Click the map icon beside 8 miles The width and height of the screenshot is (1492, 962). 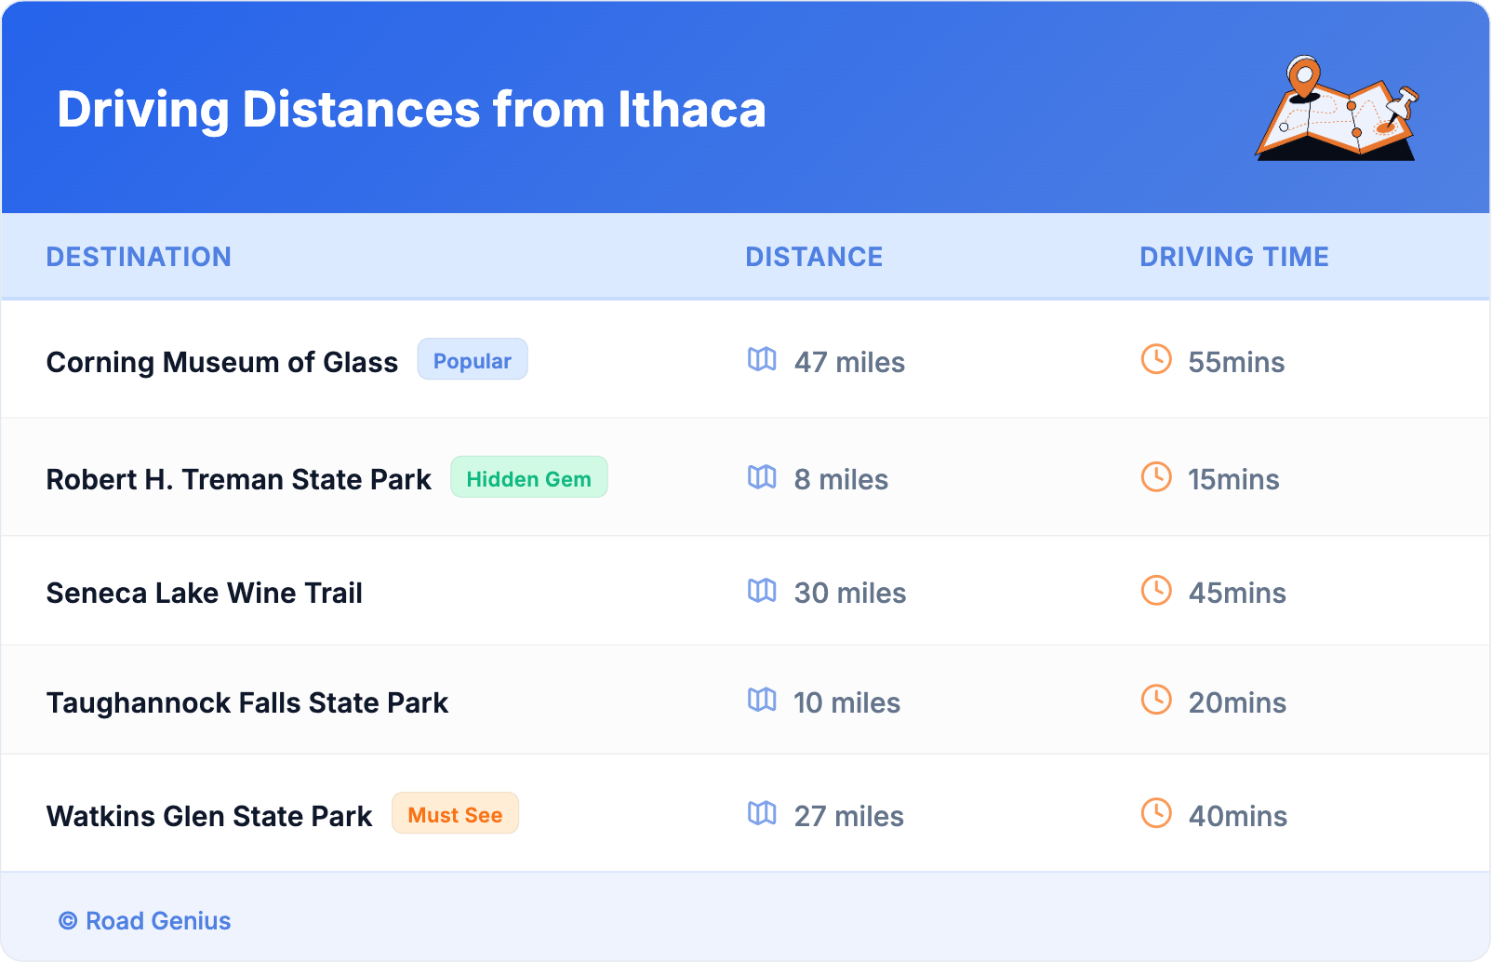point(762,477)
